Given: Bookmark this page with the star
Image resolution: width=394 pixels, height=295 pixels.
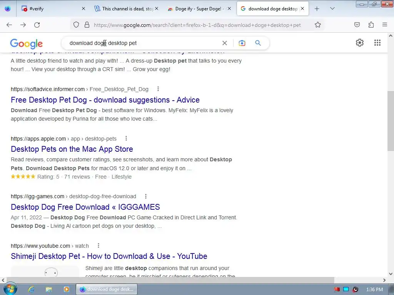Looking at the screenshot, I should click(x=317, y=25).
